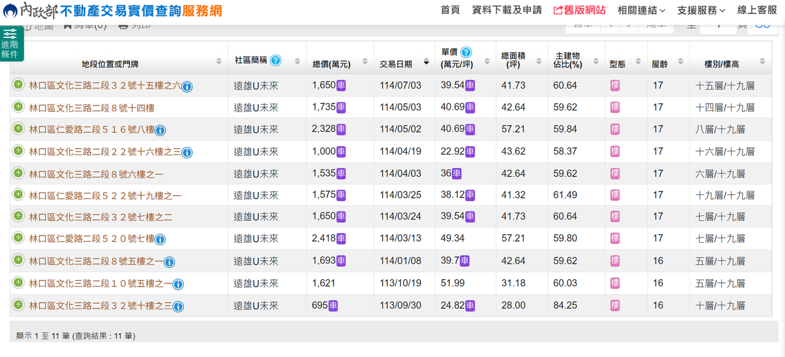This screenshot has width=785, height=357.
Task: Open address link 林口區仁愛路二段520號七樓
Action: (91, 239)
